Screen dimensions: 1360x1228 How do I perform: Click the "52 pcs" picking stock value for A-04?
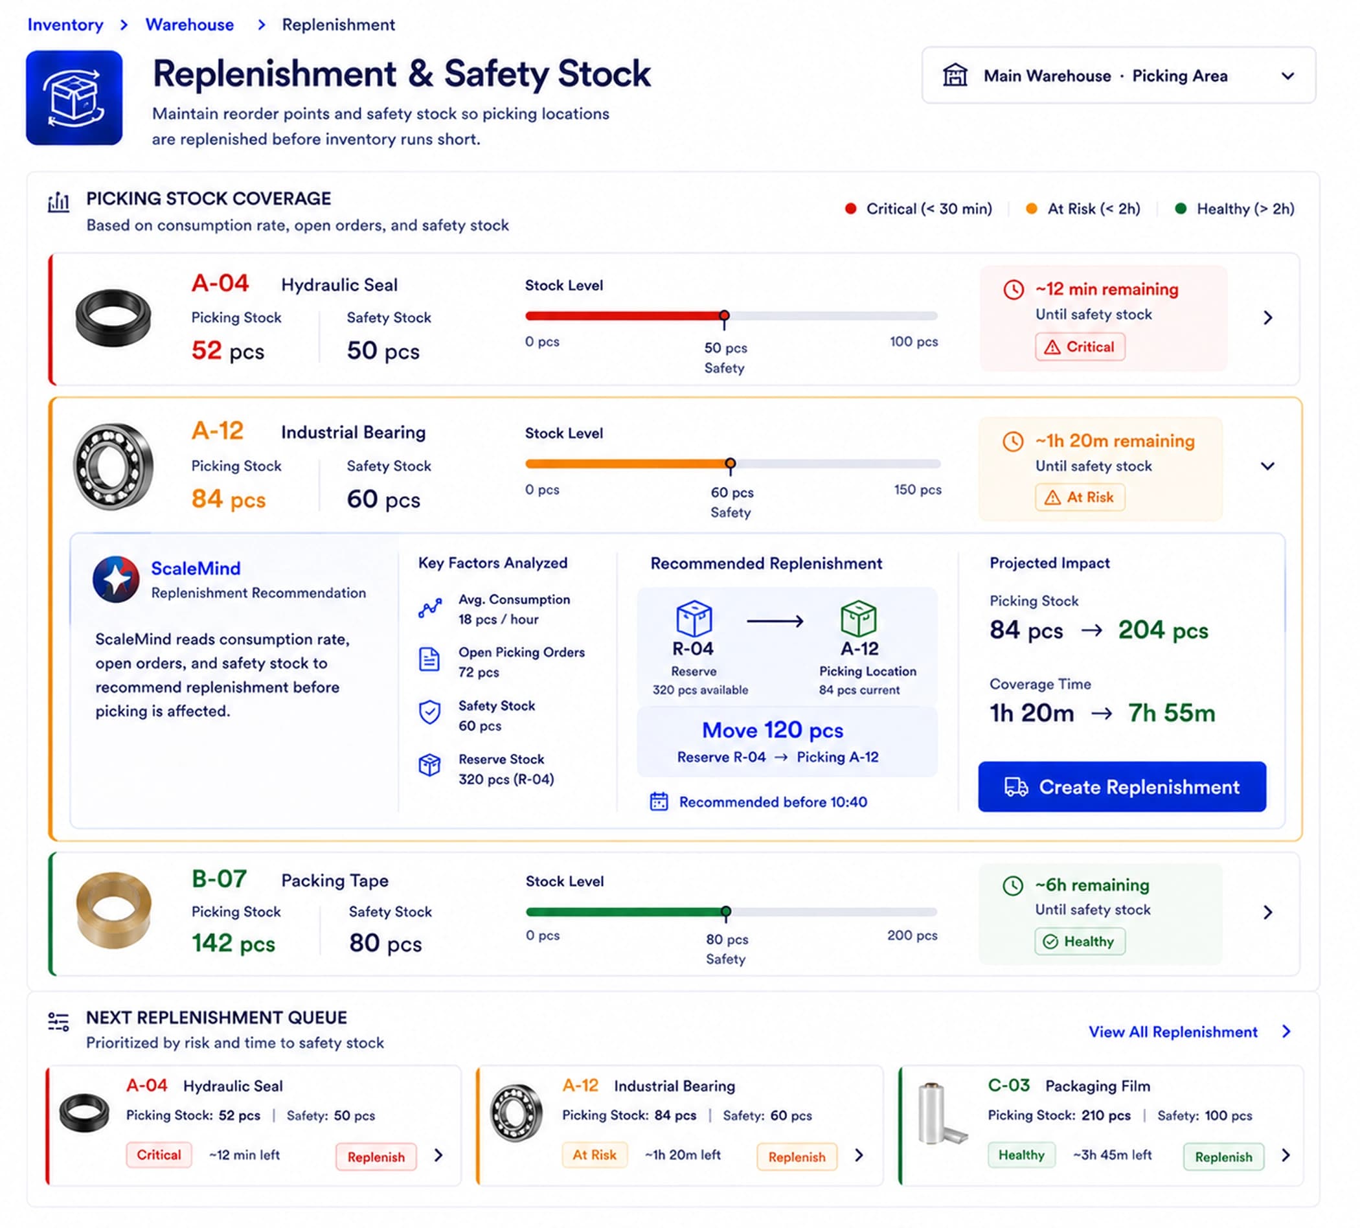click(227, 351)
